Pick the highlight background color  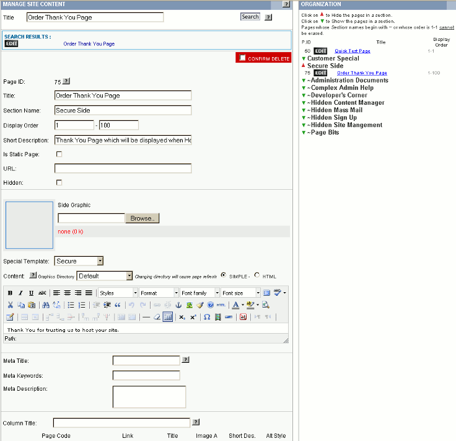(250, 305)
